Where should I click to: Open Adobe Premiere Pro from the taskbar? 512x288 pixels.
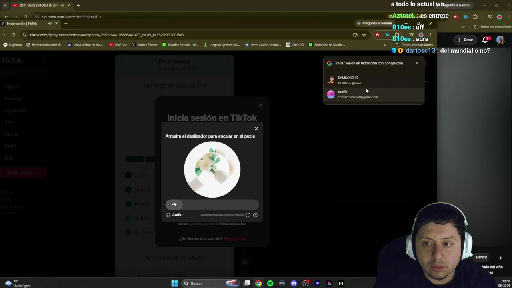pyautogui.click(x=317, y=284)
